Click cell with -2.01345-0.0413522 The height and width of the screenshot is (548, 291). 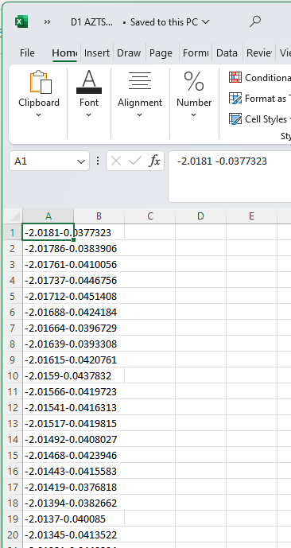(x=48, y=534)
